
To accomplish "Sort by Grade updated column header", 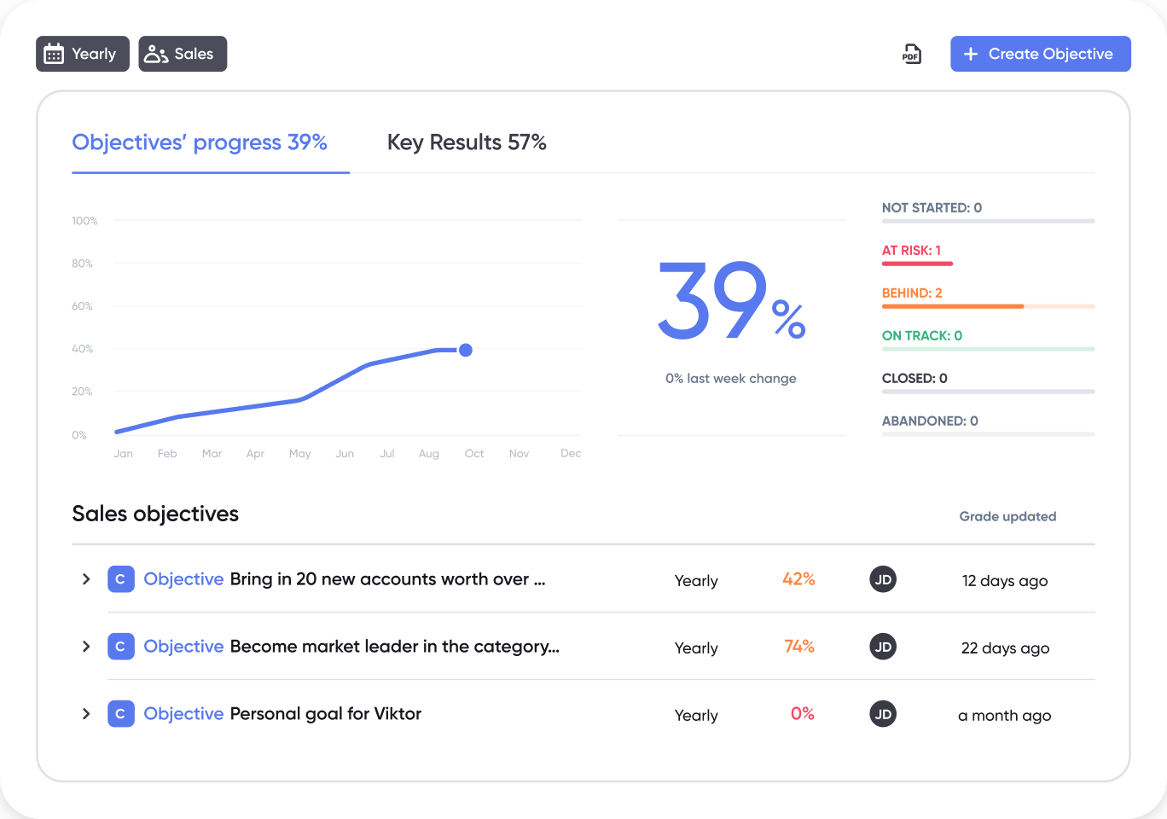I will point(1007,516).
